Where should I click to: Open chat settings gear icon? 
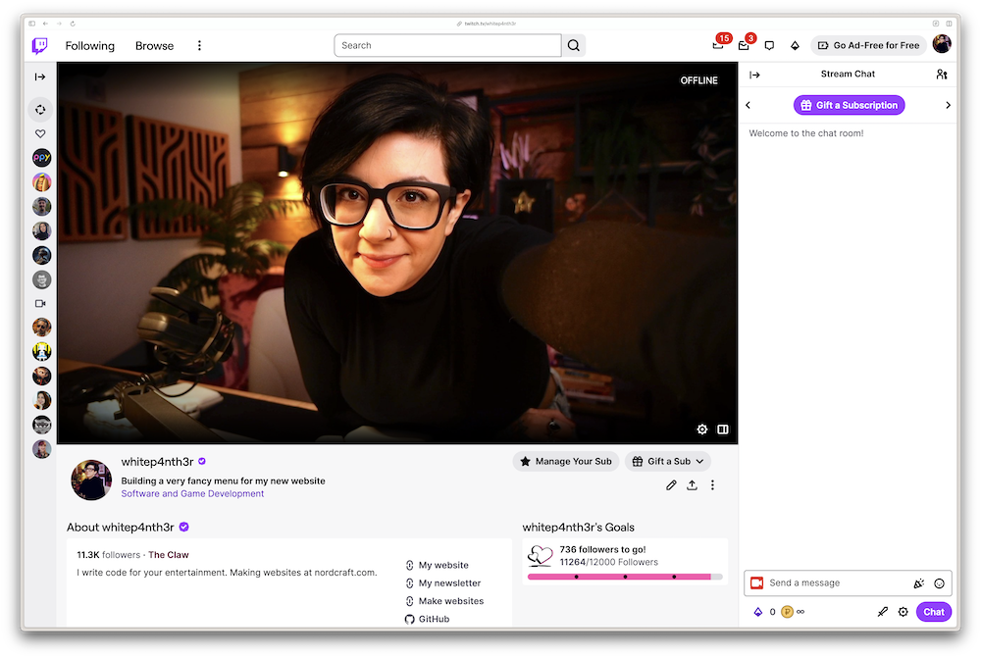click(x=903, y=611)
